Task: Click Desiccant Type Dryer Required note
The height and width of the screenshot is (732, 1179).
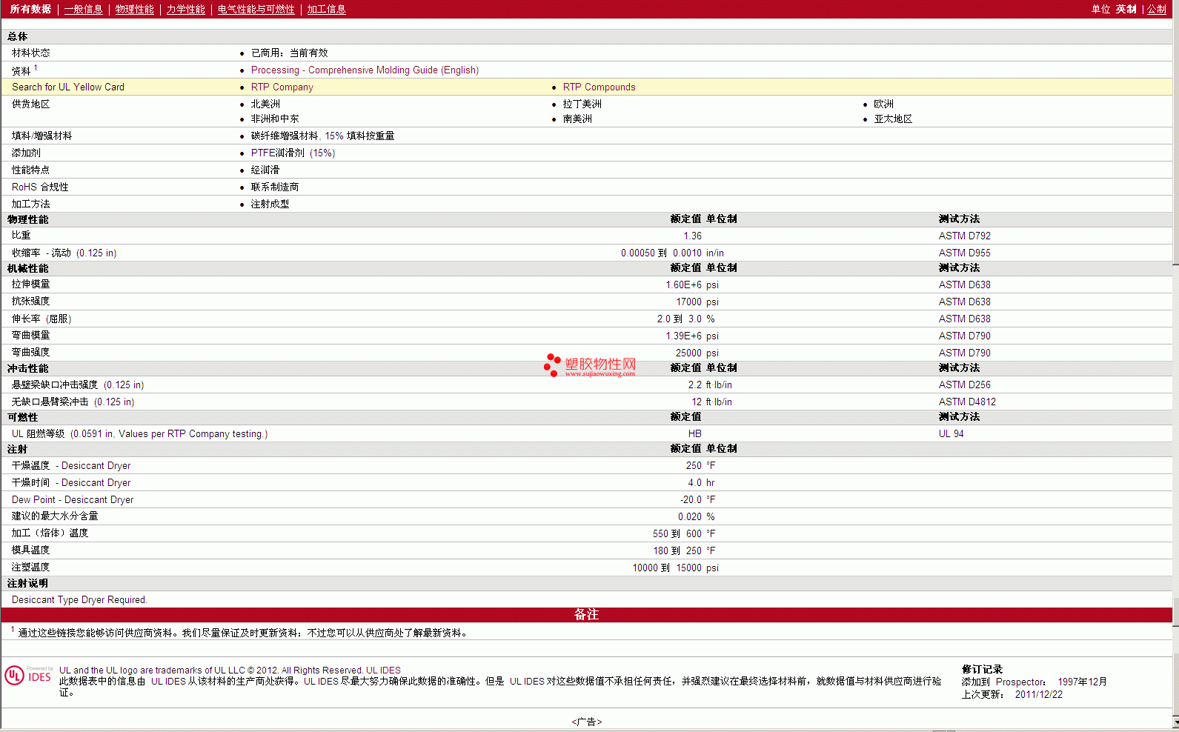Action: click(x=79, y=599)
